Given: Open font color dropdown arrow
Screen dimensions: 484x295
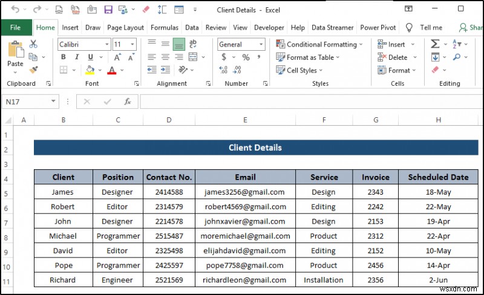Looking at the screenshot, I should pyautogui.click(x=122, y=70).
